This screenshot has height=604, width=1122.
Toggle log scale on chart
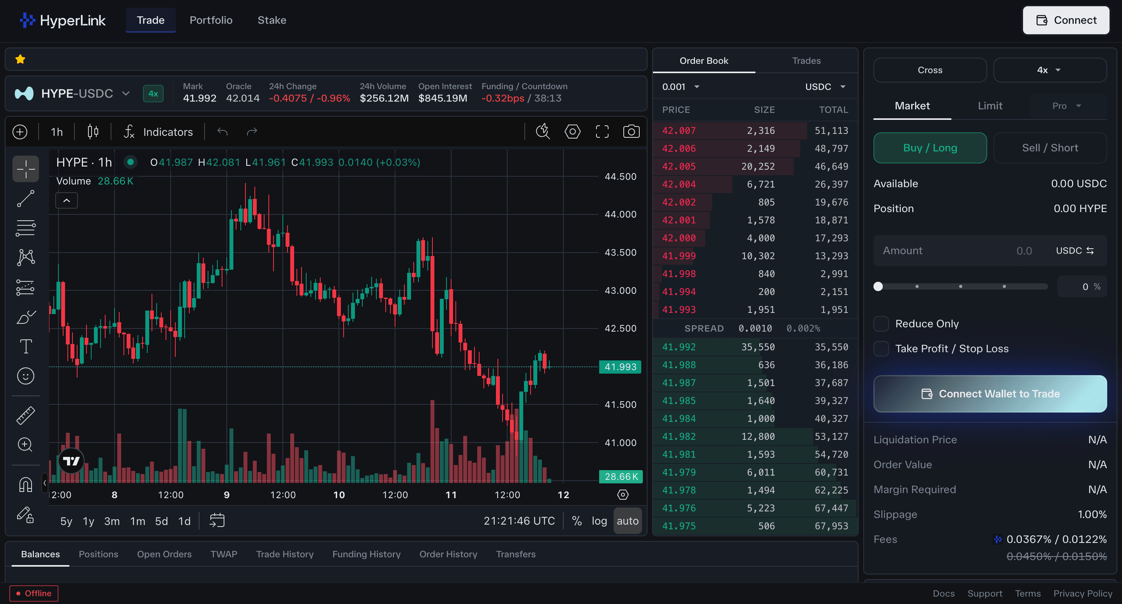[599, 520]
